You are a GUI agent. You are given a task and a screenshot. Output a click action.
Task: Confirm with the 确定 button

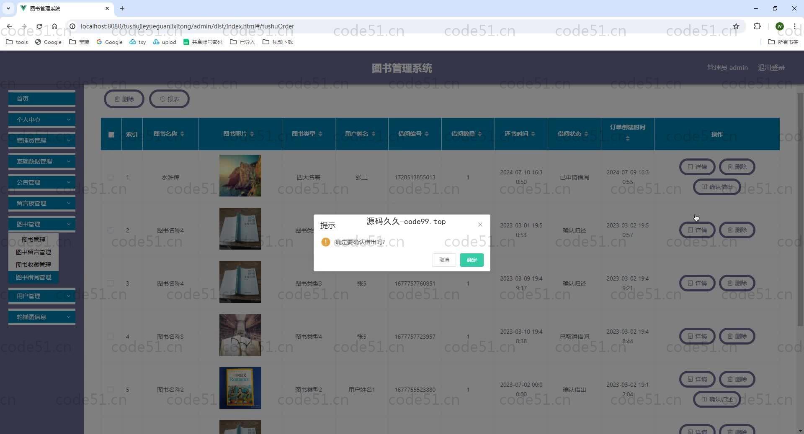[x=472, y=260]
